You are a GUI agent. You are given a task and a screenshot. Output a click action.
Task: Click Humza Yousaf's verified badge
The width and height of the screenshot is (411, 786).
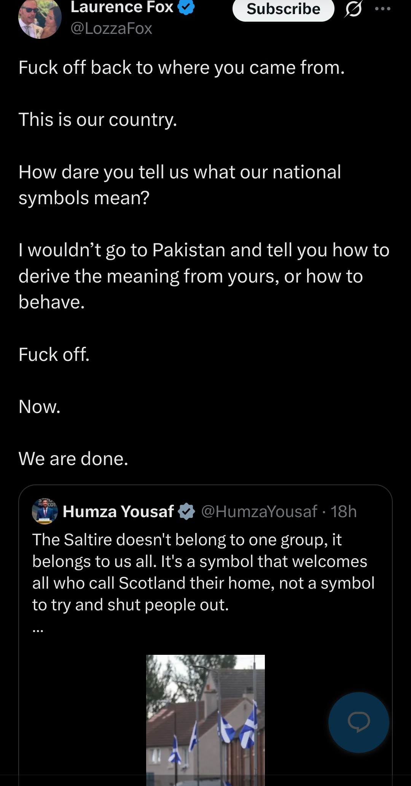pyautogui.click(x=186, y=511)
